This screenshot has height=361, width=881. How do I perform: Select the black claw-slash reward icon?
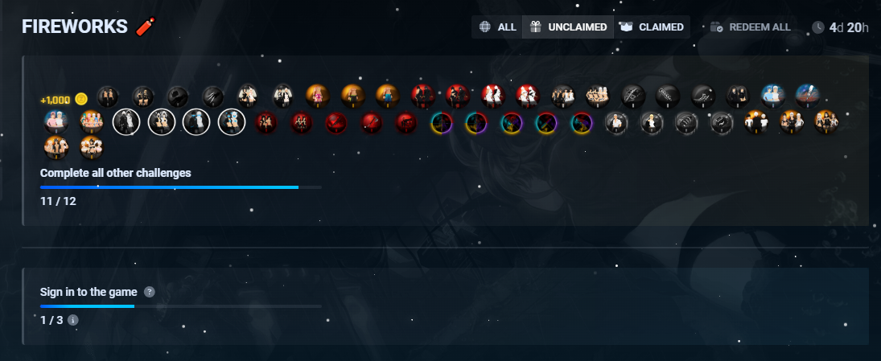[213, 96]
